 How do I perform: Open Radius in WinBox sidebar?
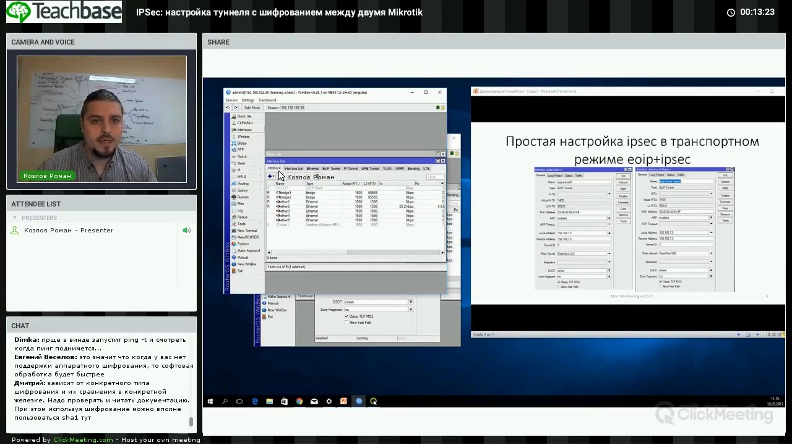(x=244, y=217)
